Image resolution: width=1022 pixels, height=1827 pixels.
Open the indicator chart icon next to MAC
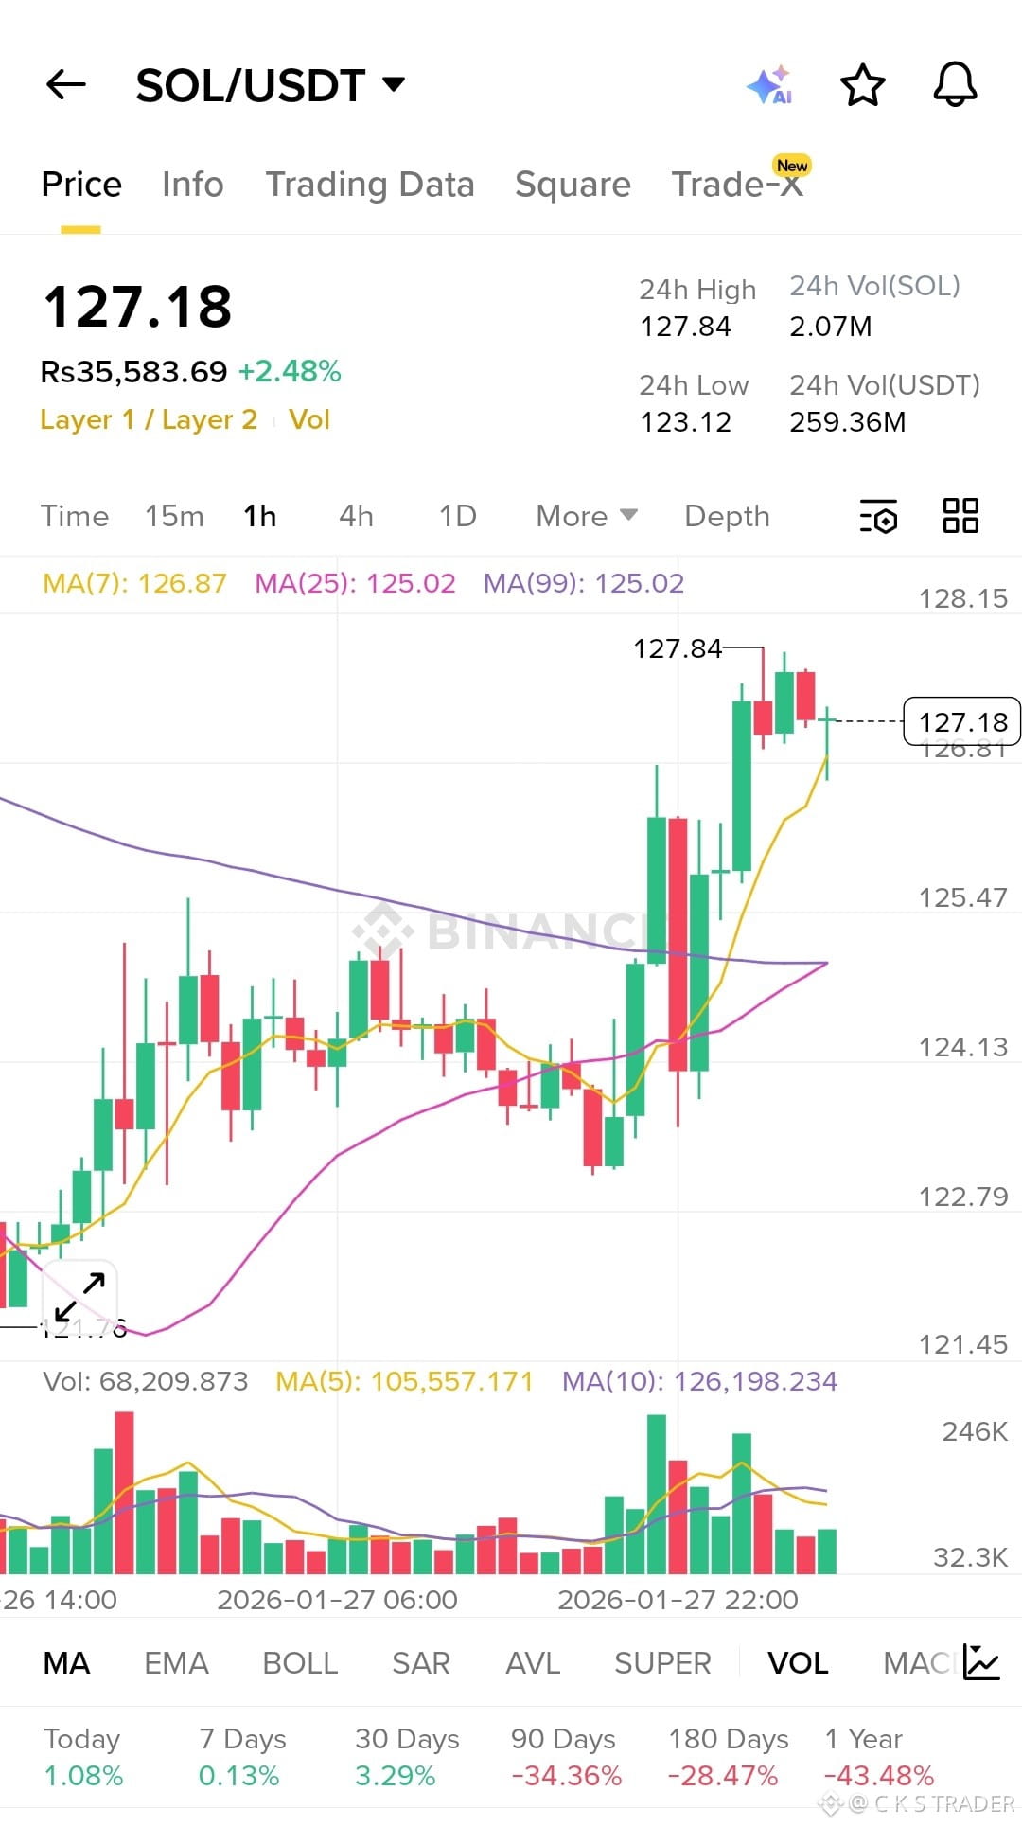tap(981, 1662)
